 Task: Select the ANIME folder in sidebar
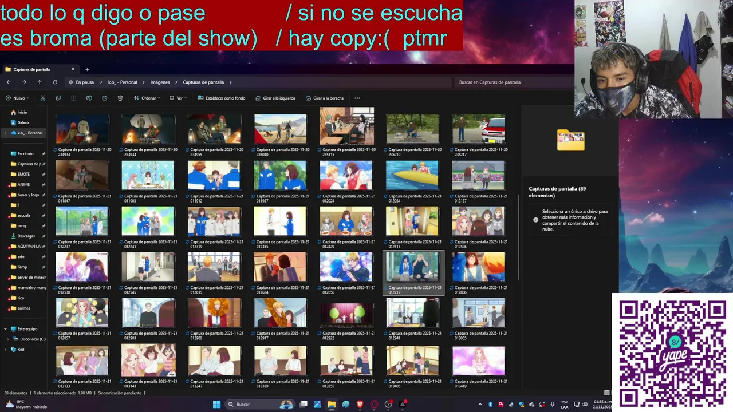click(x=23, y=184)
